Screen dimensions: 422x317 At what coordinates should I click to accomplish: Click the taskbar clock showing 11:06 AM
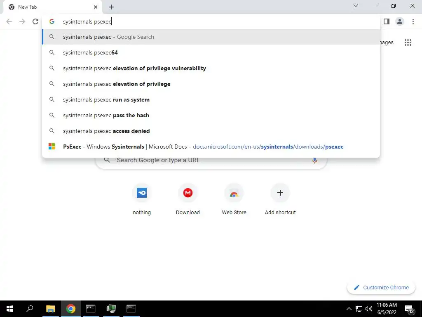point(387,309)
